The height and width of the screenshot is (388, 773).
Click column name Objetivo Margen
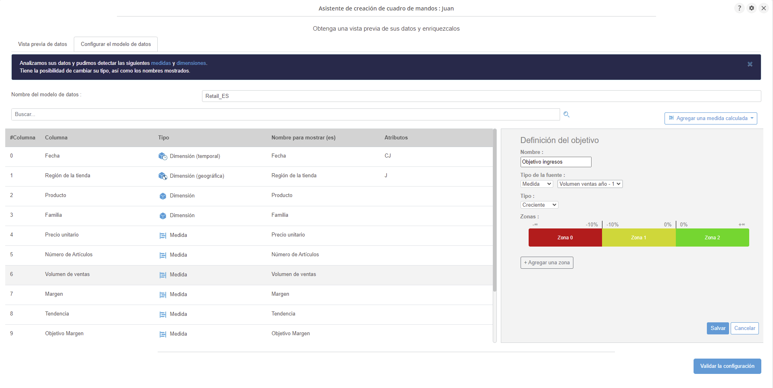64,334
